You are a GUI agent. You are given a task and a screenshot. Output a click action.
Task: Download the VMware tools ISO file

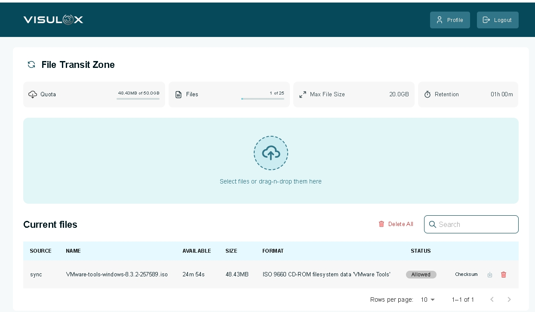(489, 275)
